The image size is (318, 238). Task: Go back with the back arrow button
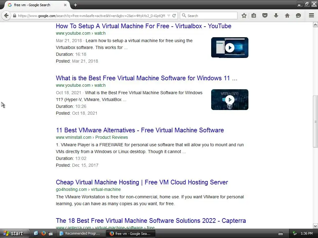click(x=6, y=15)
